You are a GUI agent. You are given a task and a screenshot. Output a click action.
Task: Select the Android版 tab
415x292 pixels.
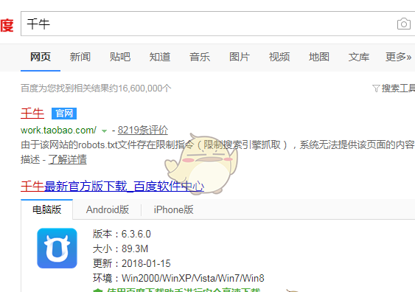108,209
